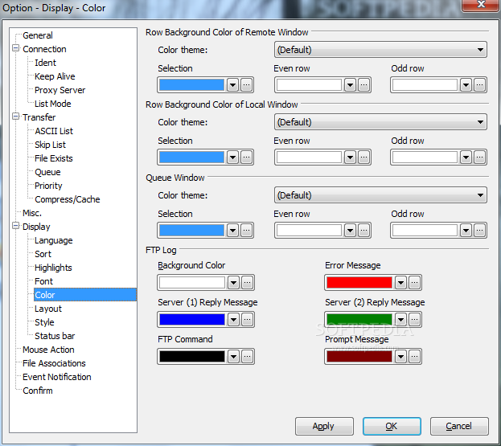Click ellipsis button for Prompt Message color

click(414, 356)
